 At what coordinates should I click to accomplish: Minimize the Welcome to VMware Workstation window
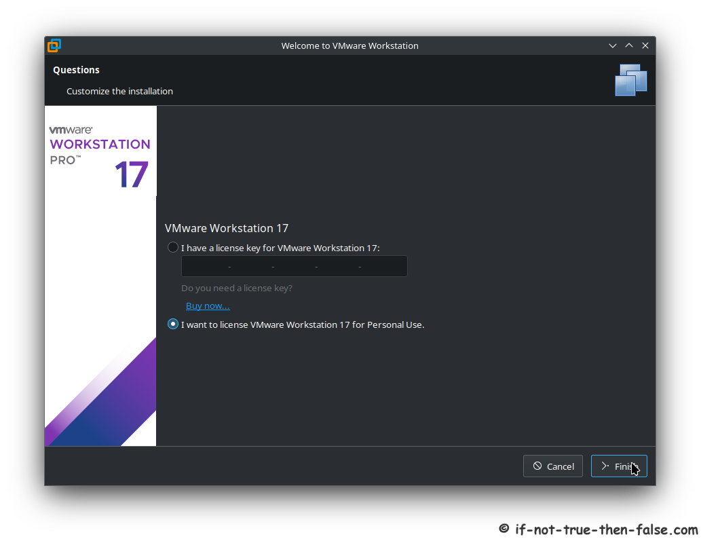click(x=613, y=45)
